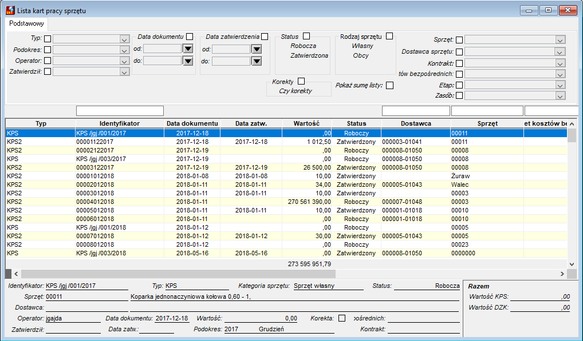The width and height of the screenshot is (583, 341).
Task: Click the application icon in title bar
Action: (10, 10)
